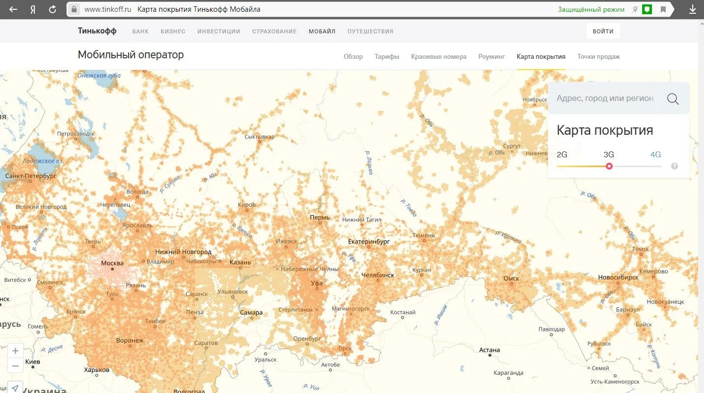704x393 pixels.
Task: Click the Новосибирск label on the map
Action: pyautogui.click(x=618, y=277)
